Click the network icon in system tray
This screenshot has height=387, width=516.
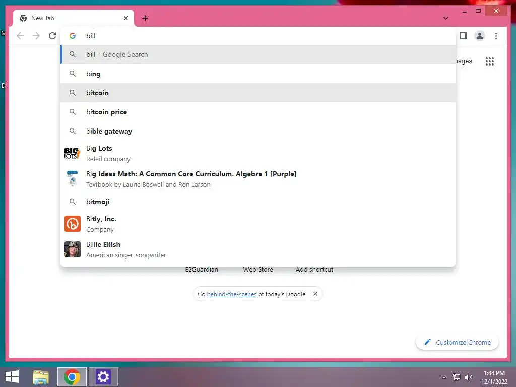tap(457, 377)
